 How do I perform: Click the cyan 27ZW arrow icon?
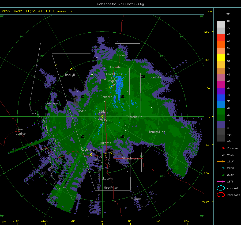221,168
